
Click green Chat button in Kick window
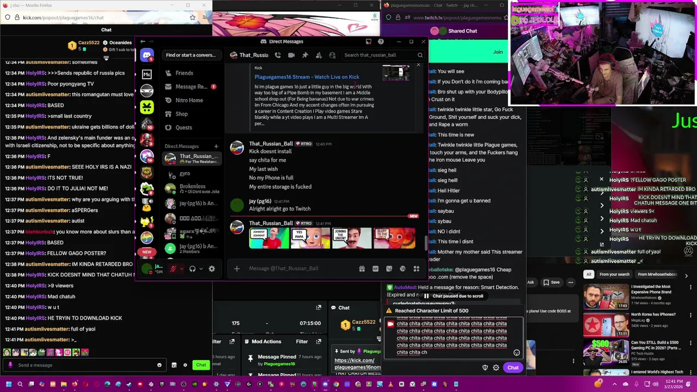pos(201,365)
